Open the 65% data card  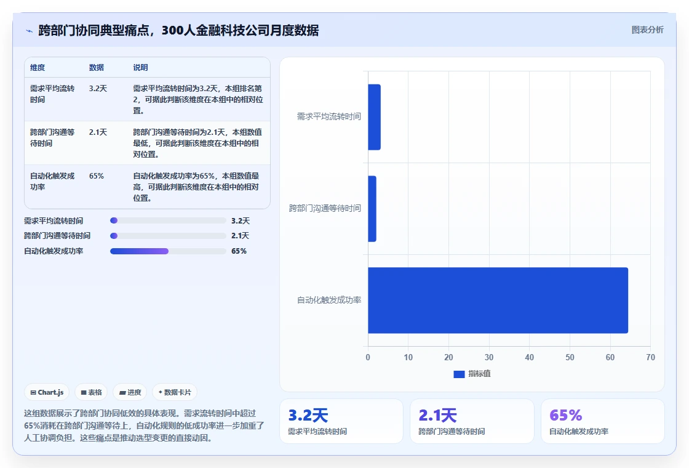tap(602, 421)
